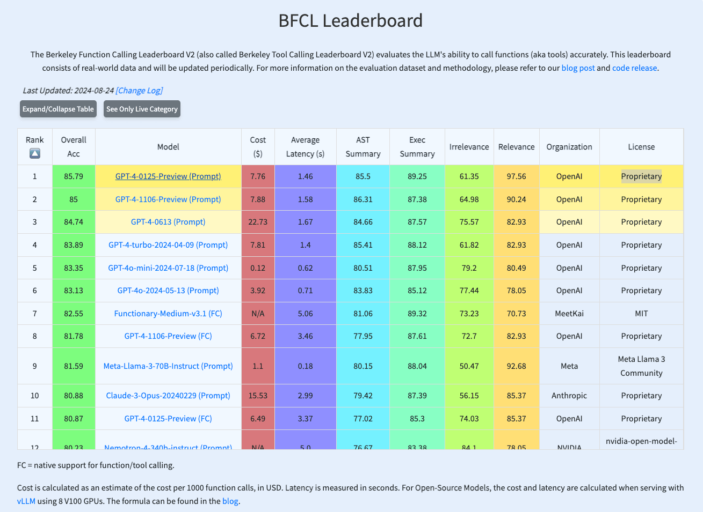Image resolution: width=703 pixels, height=512 pixels.
Task: Open the code release link
Action: [634, 68]
